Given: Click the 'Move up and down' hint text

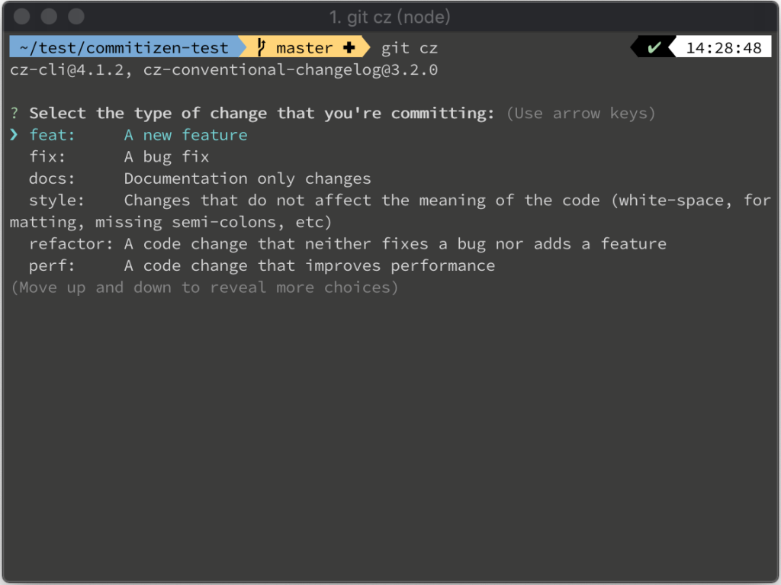Looking at the screenshot, I should (x=204, y=288).
